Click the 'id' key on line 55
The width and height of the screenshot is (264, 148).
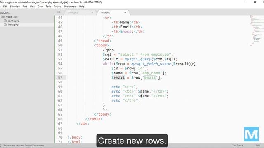pos(140,69)
